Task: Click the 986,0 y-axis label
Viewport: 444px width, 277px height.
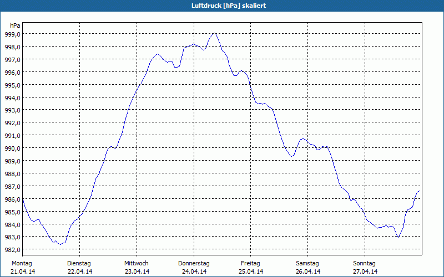Action: (x=12, y=199)
